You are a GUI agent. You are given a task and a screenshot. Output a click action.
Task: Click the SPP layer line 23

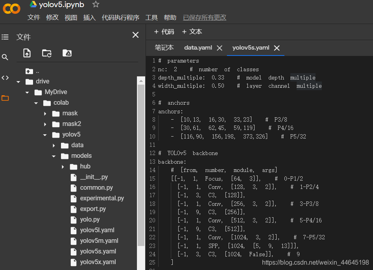point(238,246)
